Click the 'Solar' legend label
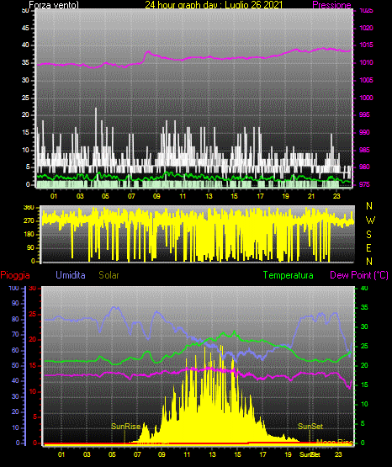The width and height of the screenshot is (392, 467). 109,275
